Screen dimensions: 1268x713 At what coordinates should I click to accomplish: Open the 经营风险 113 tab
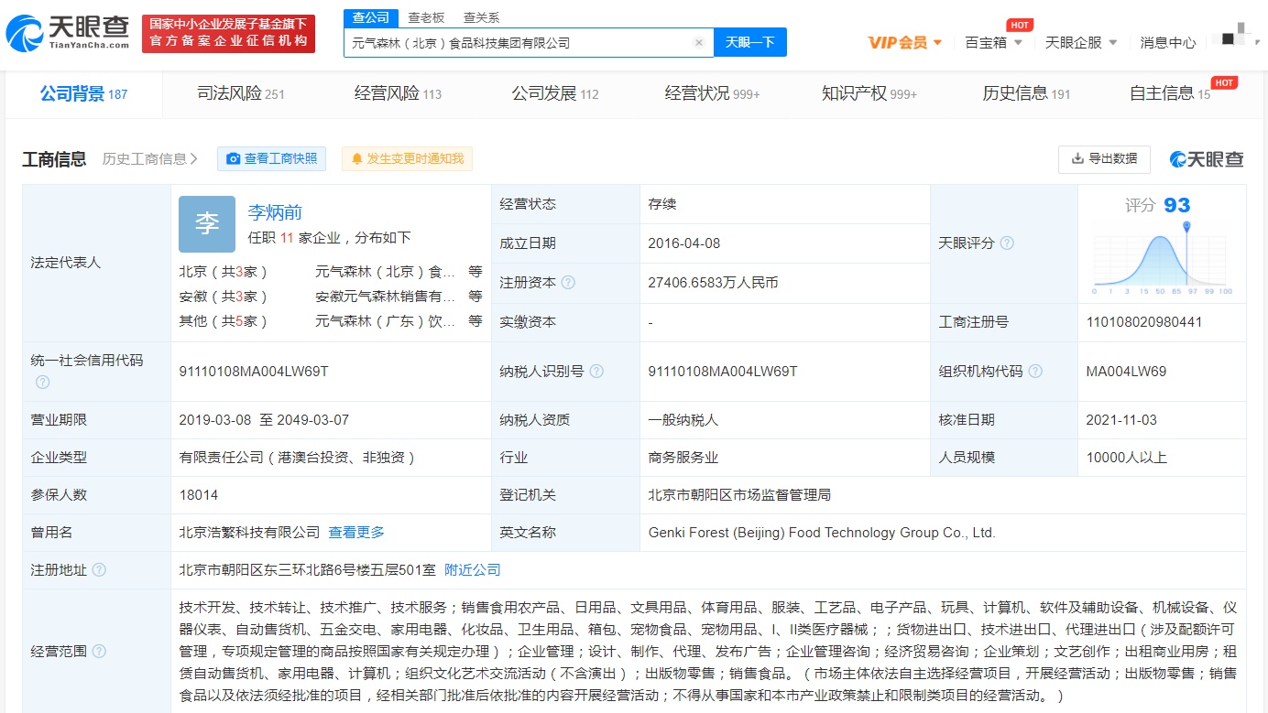coord(398,93)
